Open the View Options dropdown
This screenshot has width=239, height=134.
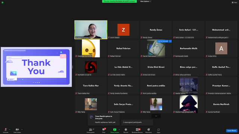tap(145, 1)
